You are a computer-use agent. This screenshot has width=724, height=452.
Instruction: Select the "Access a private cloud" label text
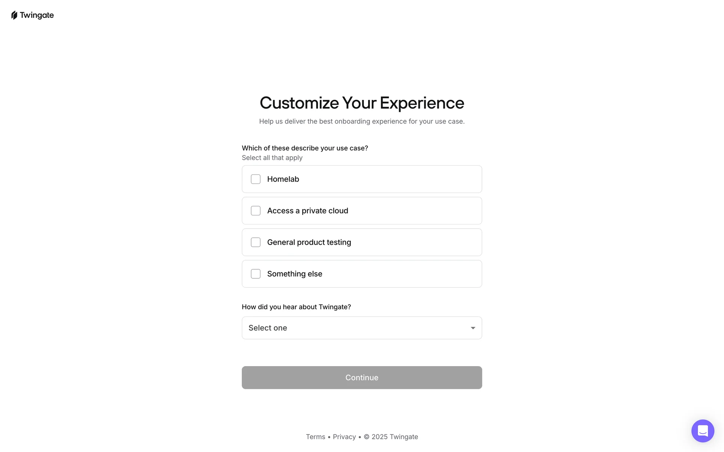pyautogui.click(x=307, y=211)
